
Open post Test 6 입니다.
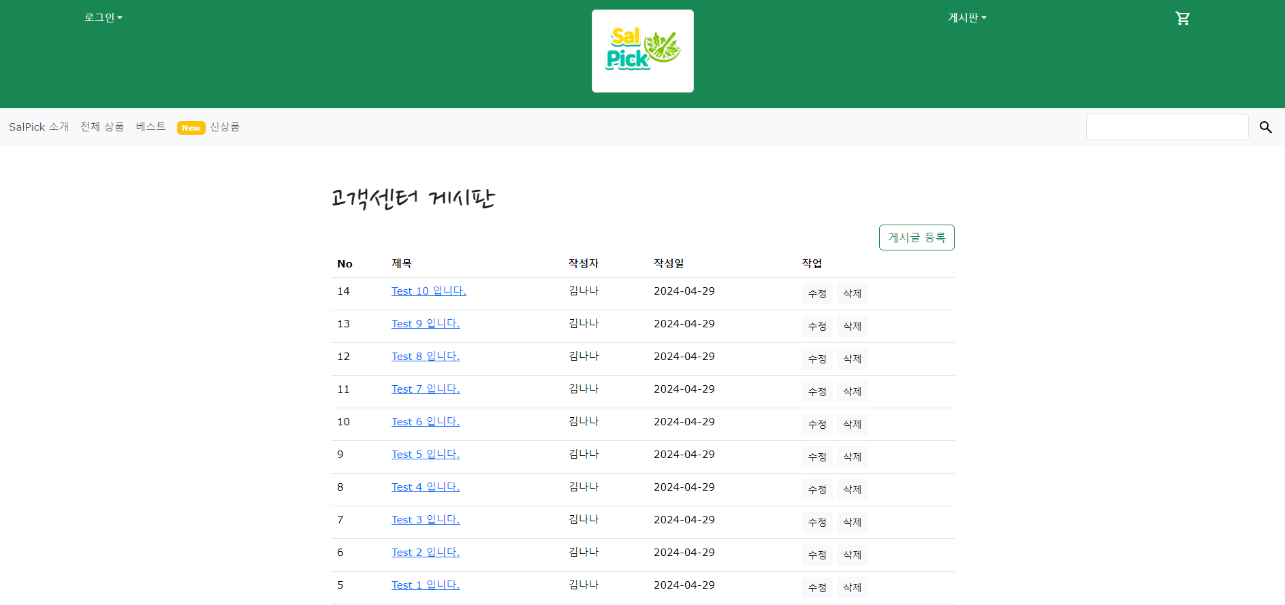coord(426,422)
